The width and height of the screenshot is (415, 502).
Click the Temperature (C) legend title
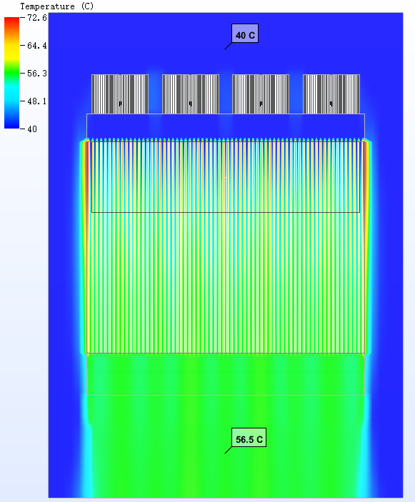(57, 6)
